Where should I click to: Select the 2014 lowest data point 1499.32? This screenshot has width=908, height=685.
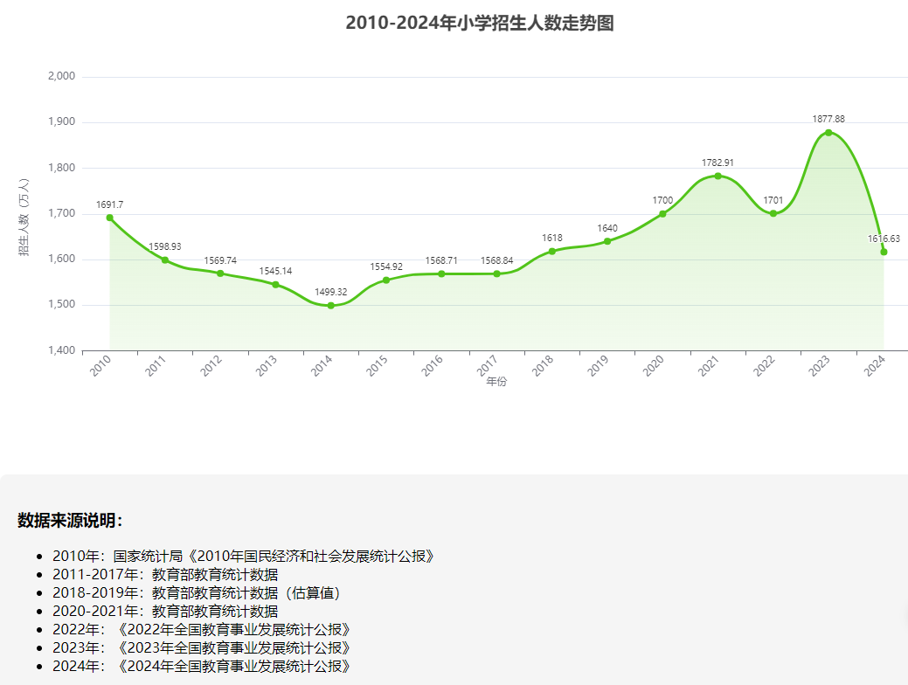point(330,306)
